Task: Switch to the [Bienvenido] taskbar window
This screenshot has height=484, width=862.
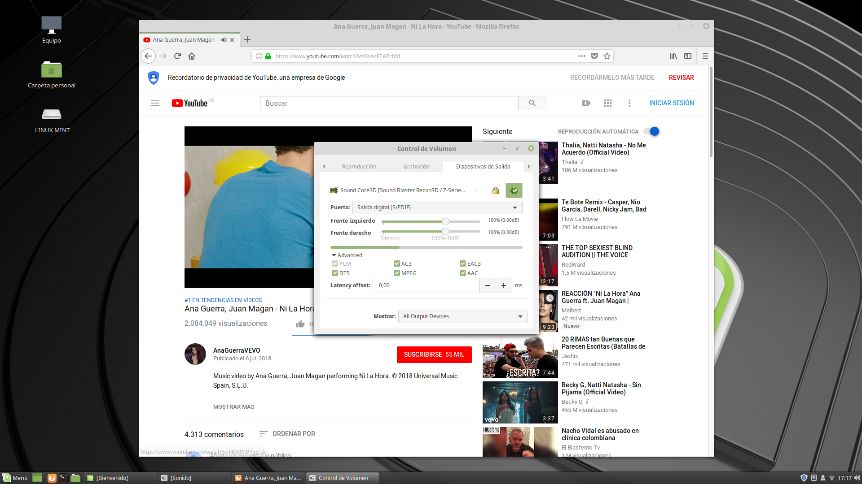Action: (x=120, y=478)
